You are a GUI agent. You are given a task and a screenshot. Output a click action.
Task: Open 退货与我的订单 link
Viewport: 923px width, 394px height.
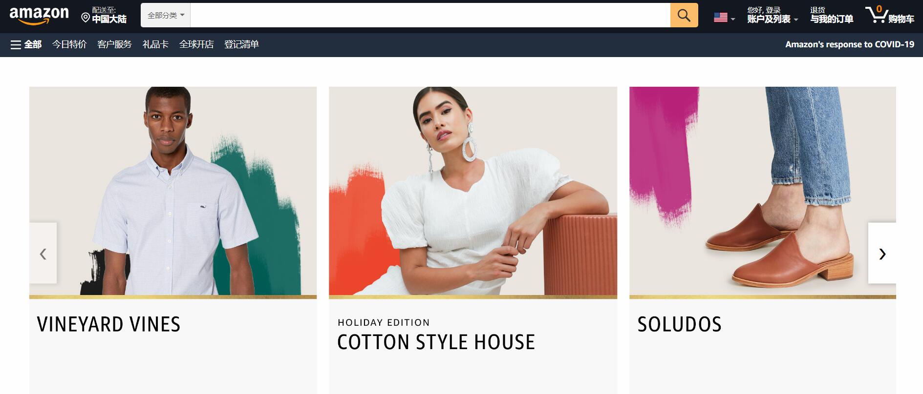[x=832, y=15]
